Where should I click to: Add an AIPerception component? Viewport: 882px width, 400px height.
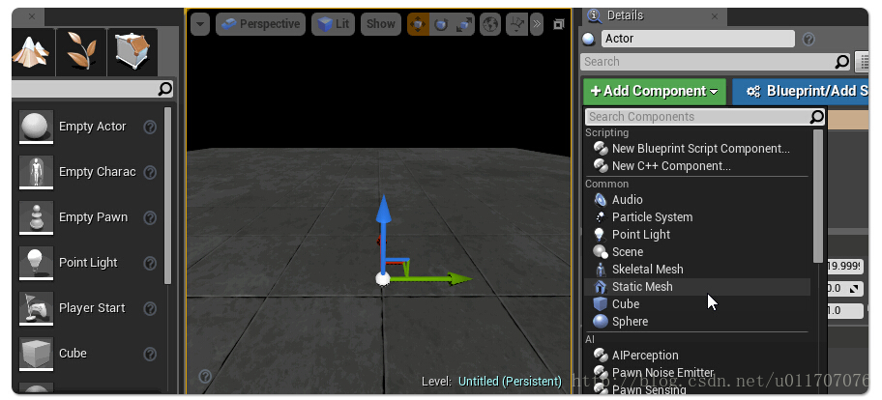coord(645,356)
